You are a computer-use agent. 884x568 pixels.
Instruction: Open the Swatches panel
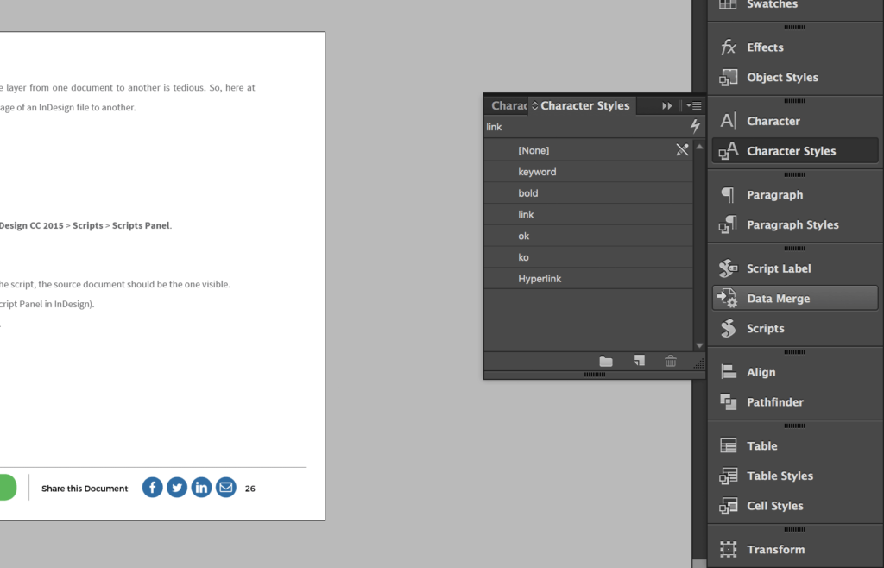click(x=771, y=5)
